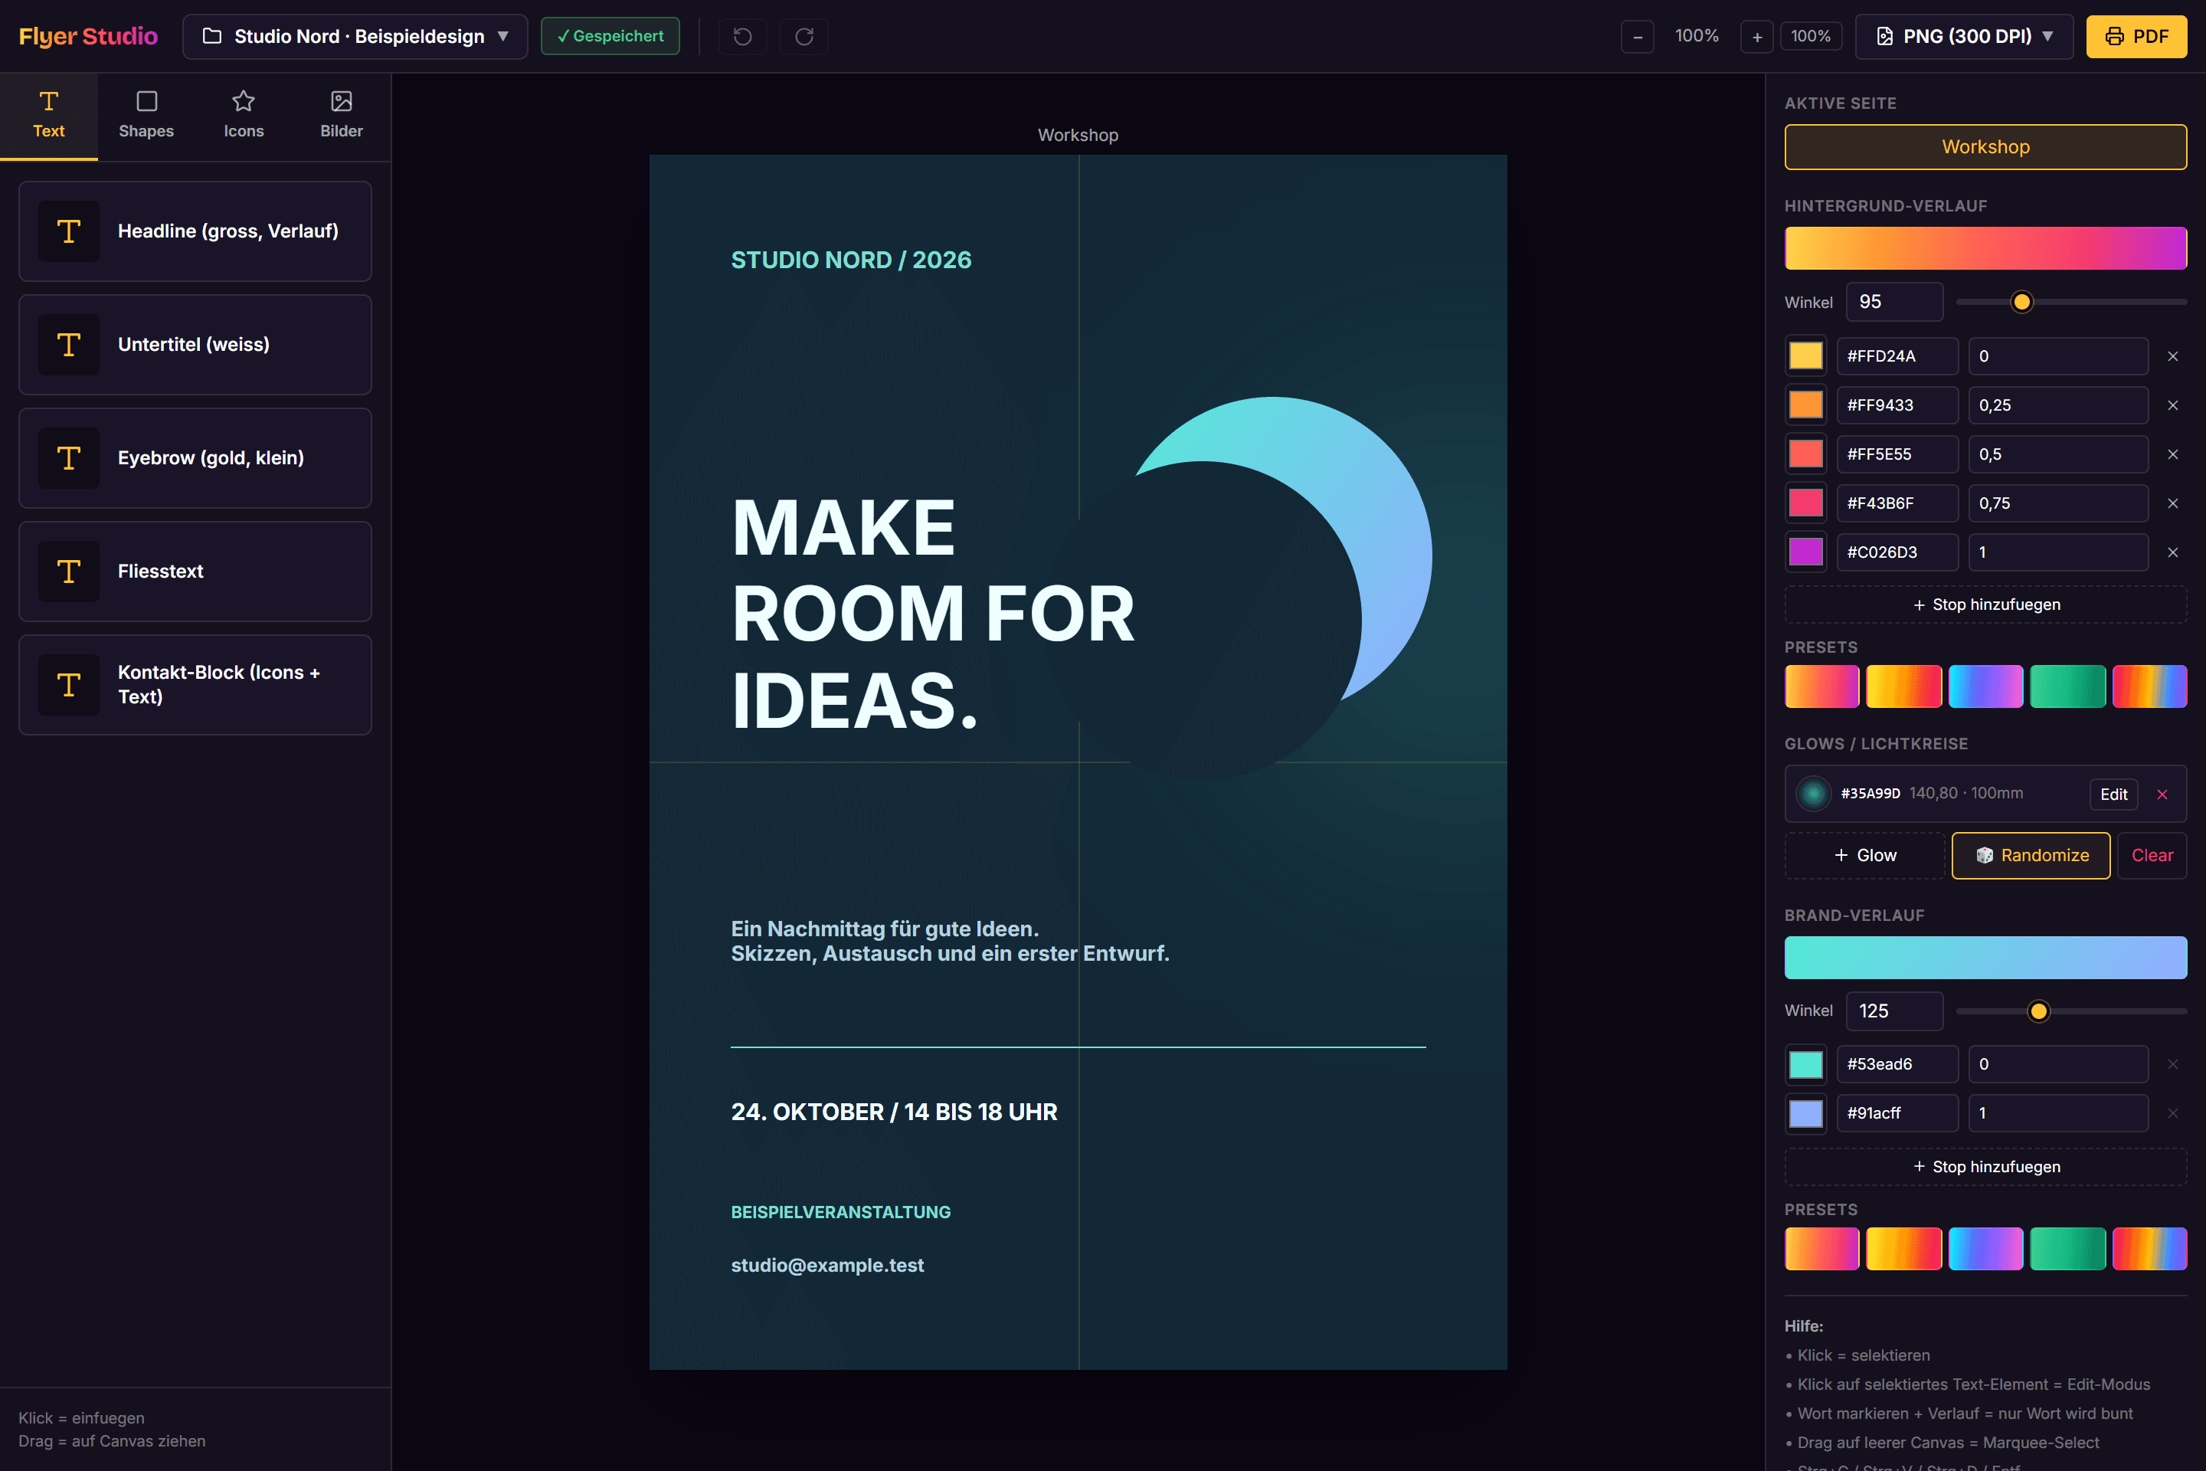The image size is (2206, 1471).
Task: Click the brand Winkel slider handle
Action: 2038,1011
